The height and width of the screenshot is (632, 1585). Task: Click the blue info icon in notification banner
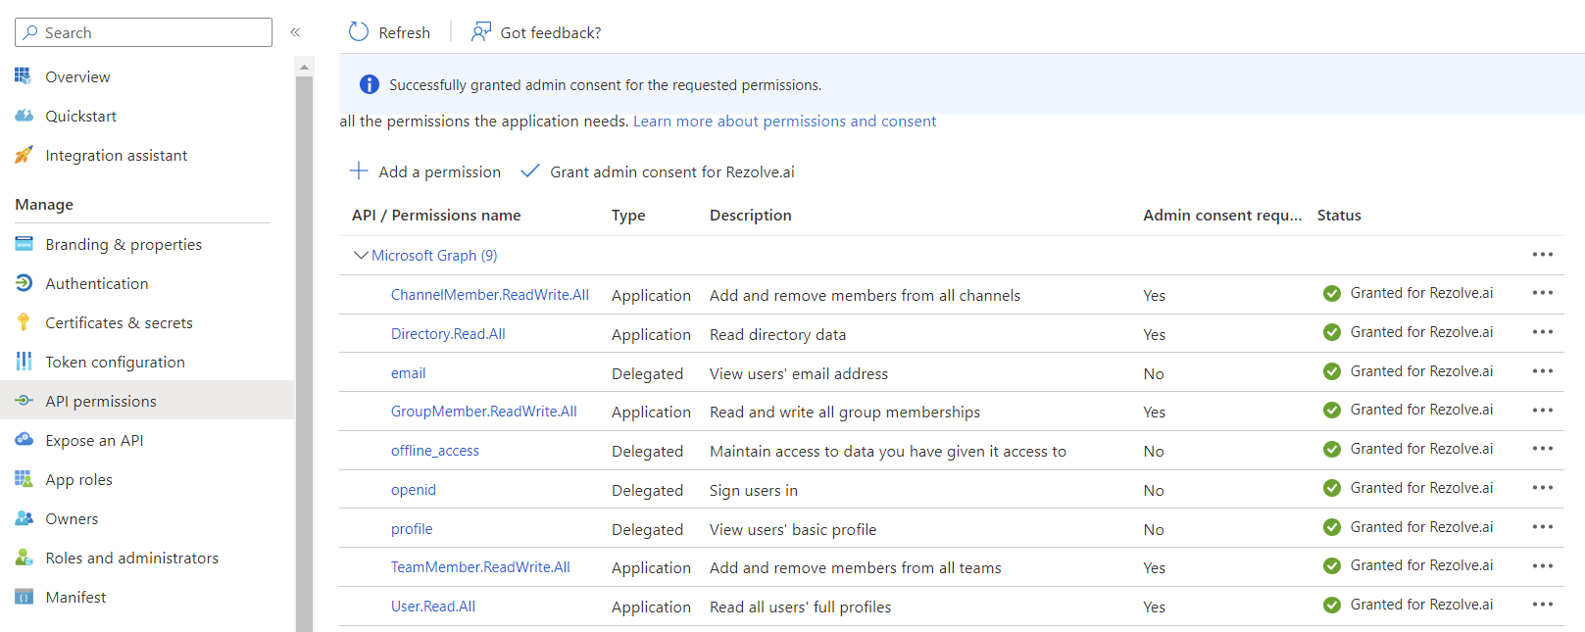coord(369,84)
